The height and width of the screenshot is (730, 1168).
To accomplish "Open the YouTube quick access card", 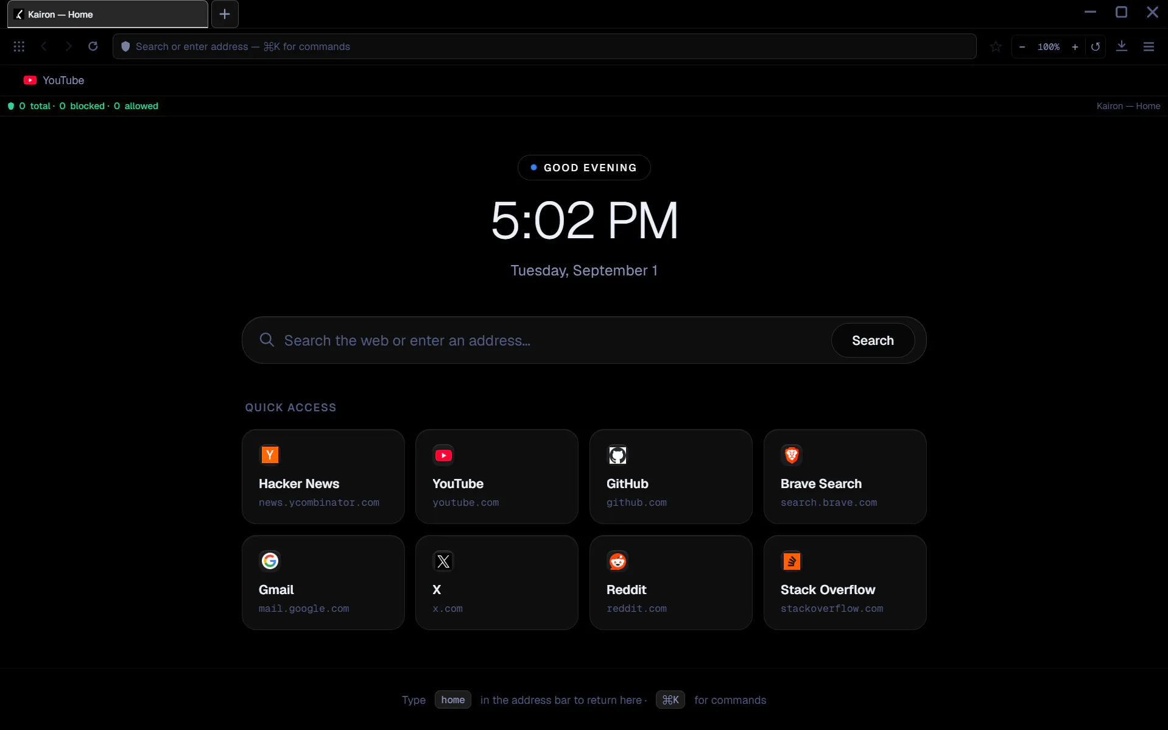I will tap(497, 477).
